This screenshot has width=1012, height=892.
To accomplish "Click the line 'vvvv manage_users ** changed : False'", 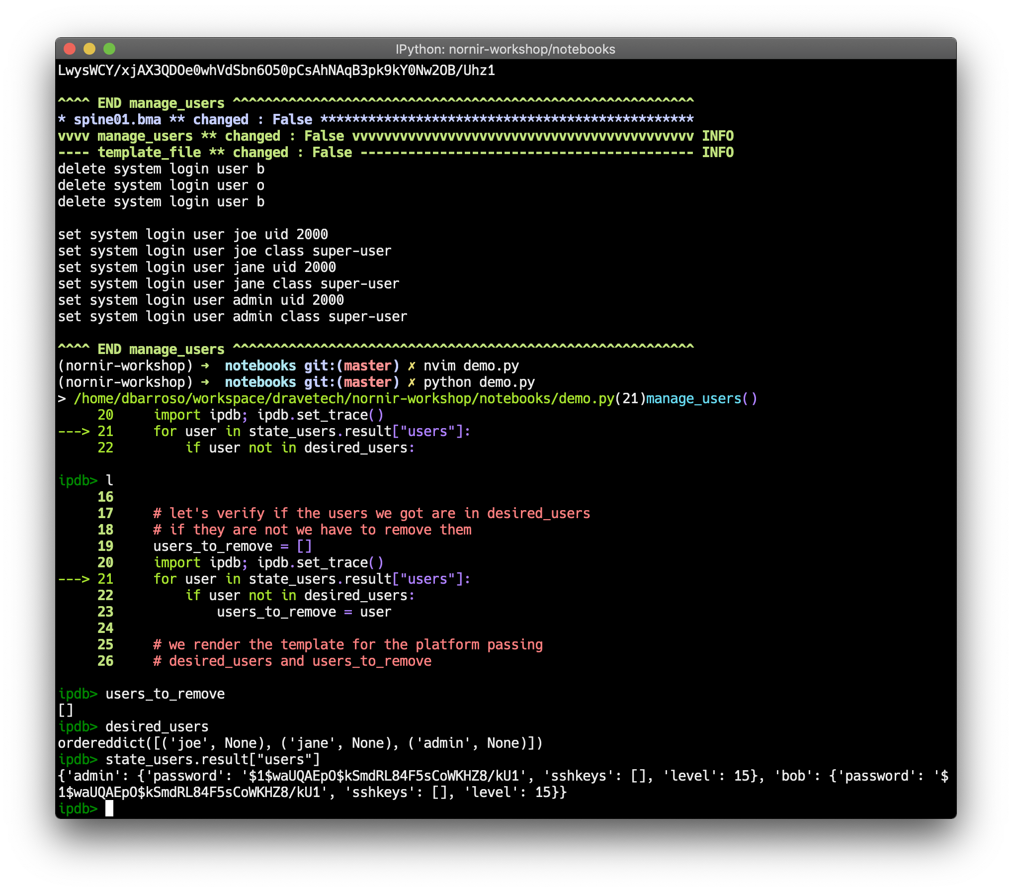I will click(x=201, y=136).
